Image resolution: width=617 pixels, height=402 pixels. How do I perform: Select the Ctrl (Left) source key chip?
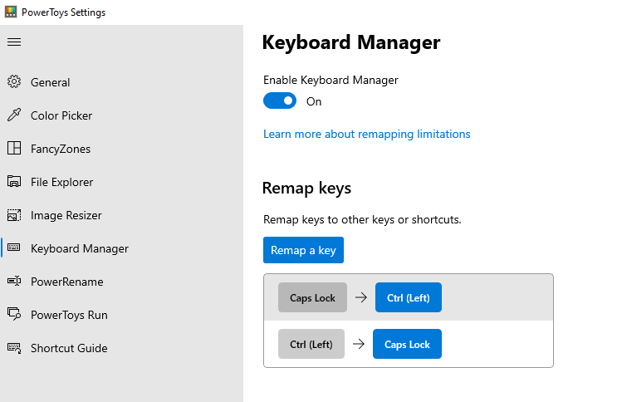click(311, 344)
